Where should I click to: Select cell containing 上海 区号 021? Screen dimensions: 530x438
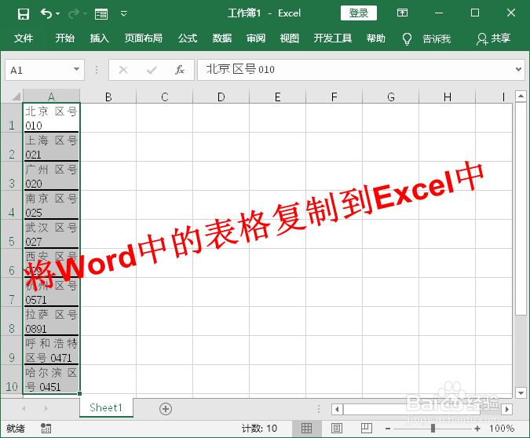pyautogui.click(x=51, y=147)
